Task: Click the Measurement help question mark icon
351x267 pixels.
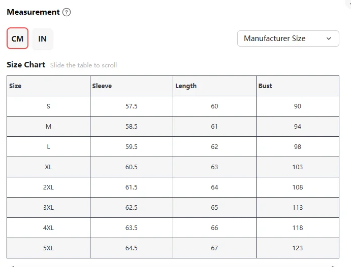Action: pos(67,12)
